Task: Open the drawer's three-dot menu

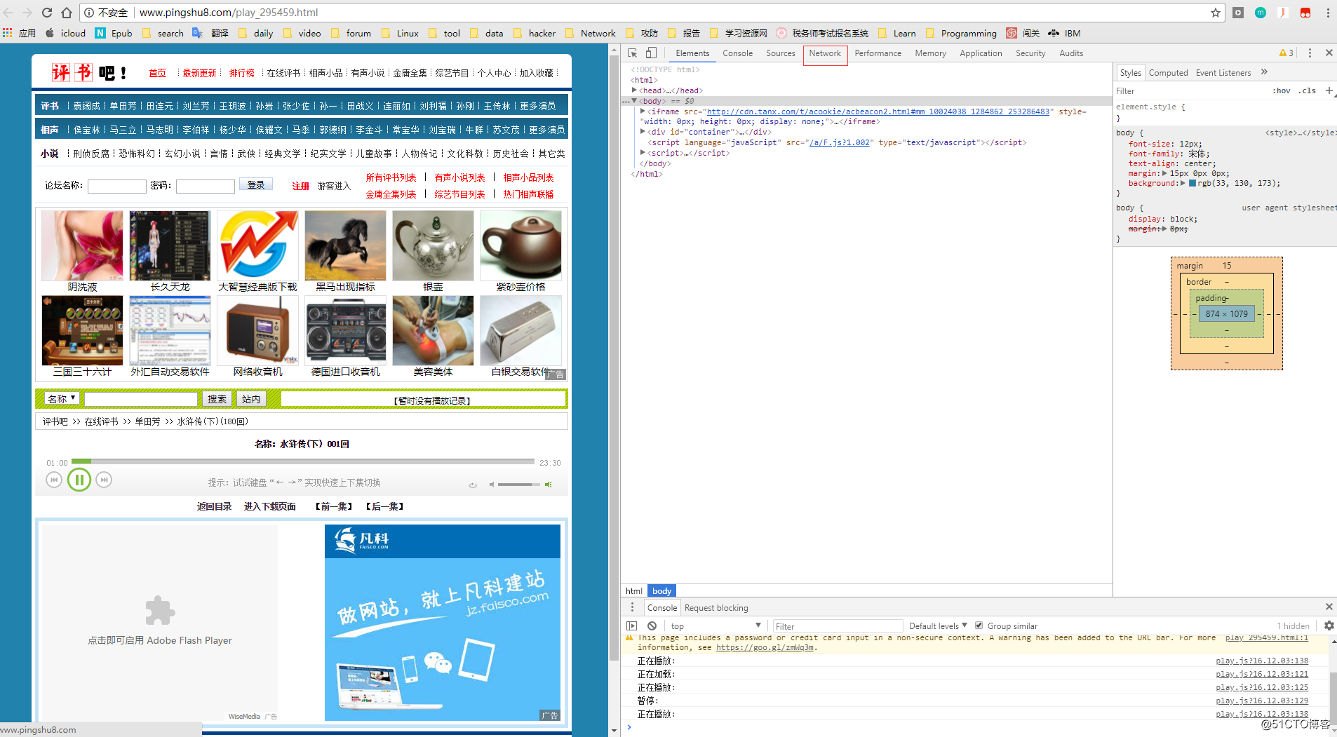Action: coord(632,607)
